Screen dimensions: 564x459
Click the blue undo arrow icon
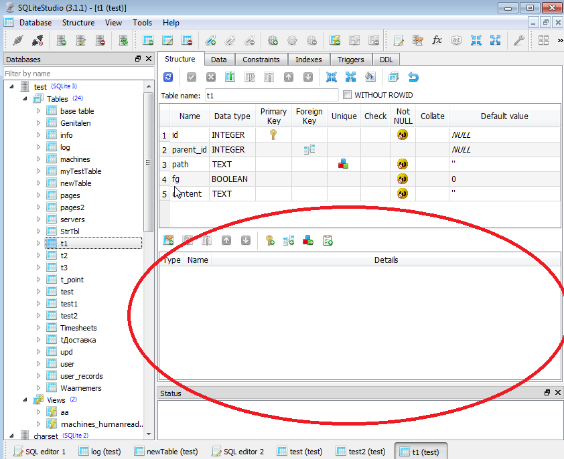coord(413,77)
